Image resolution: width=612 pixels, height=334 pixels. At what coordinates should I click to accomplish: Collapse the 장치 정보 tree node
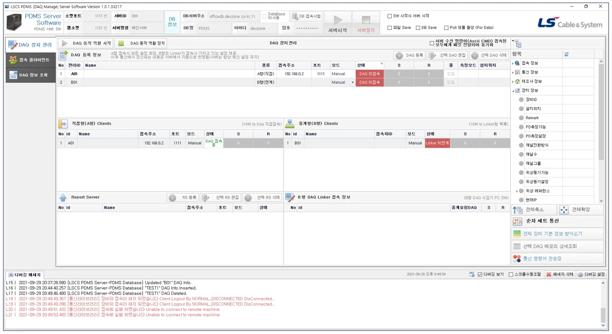tap(513, 91)
